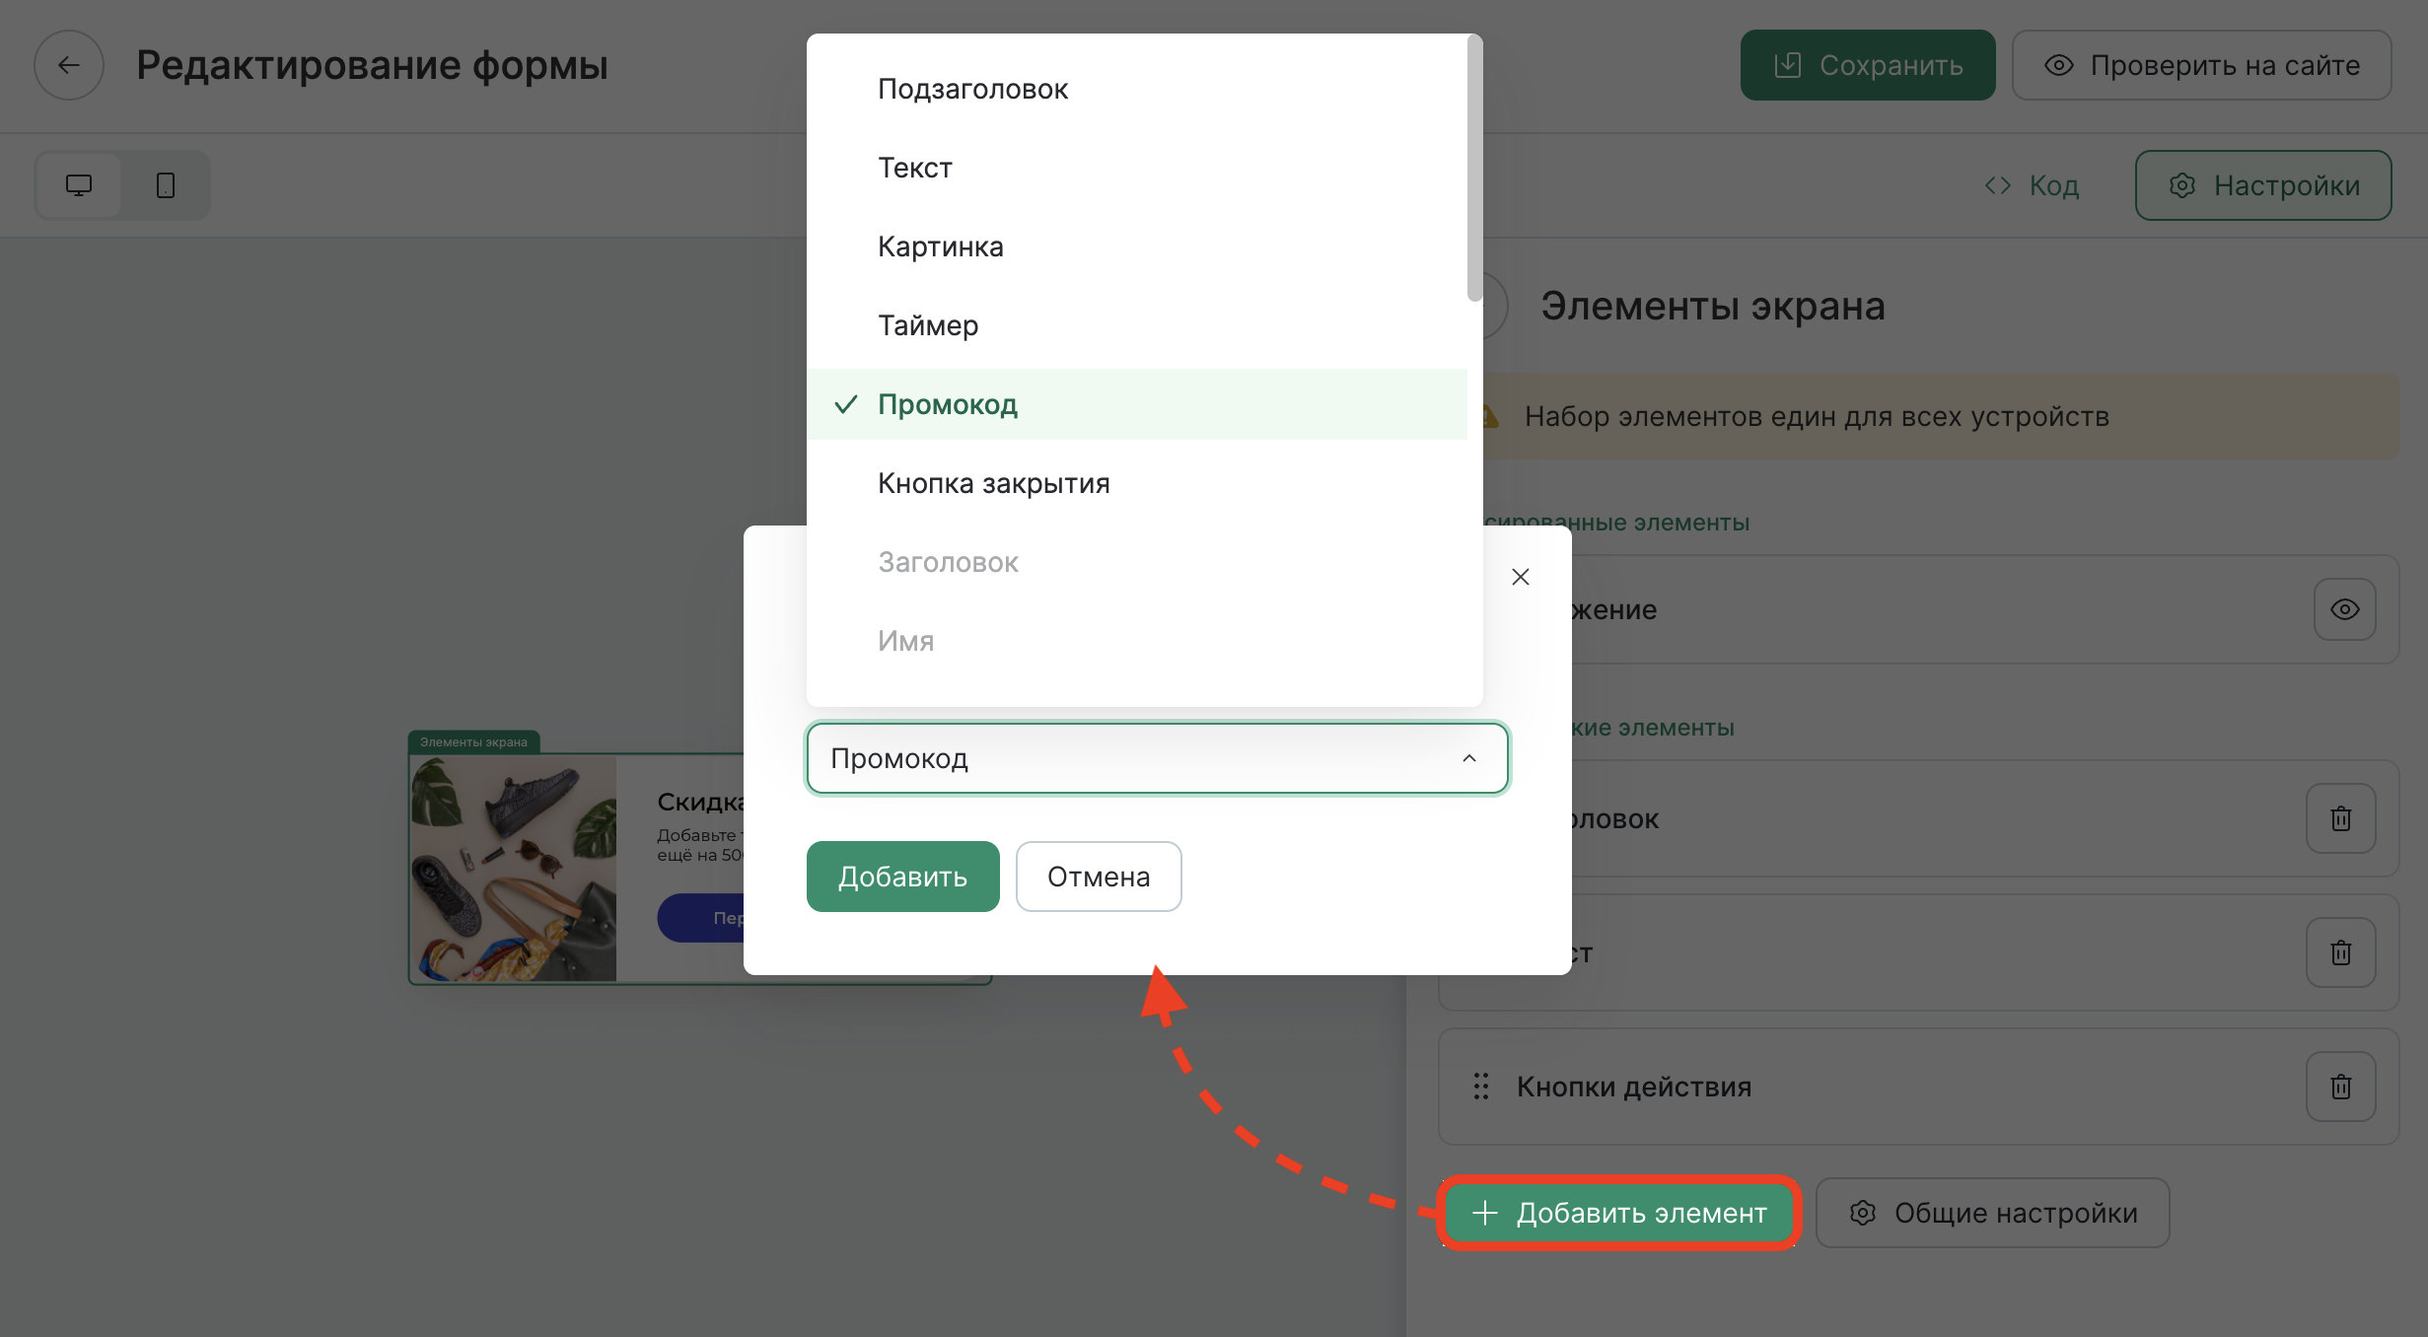Toggle visibility eye of image element
The image size is (2428, 1337).
(2344, 609)
